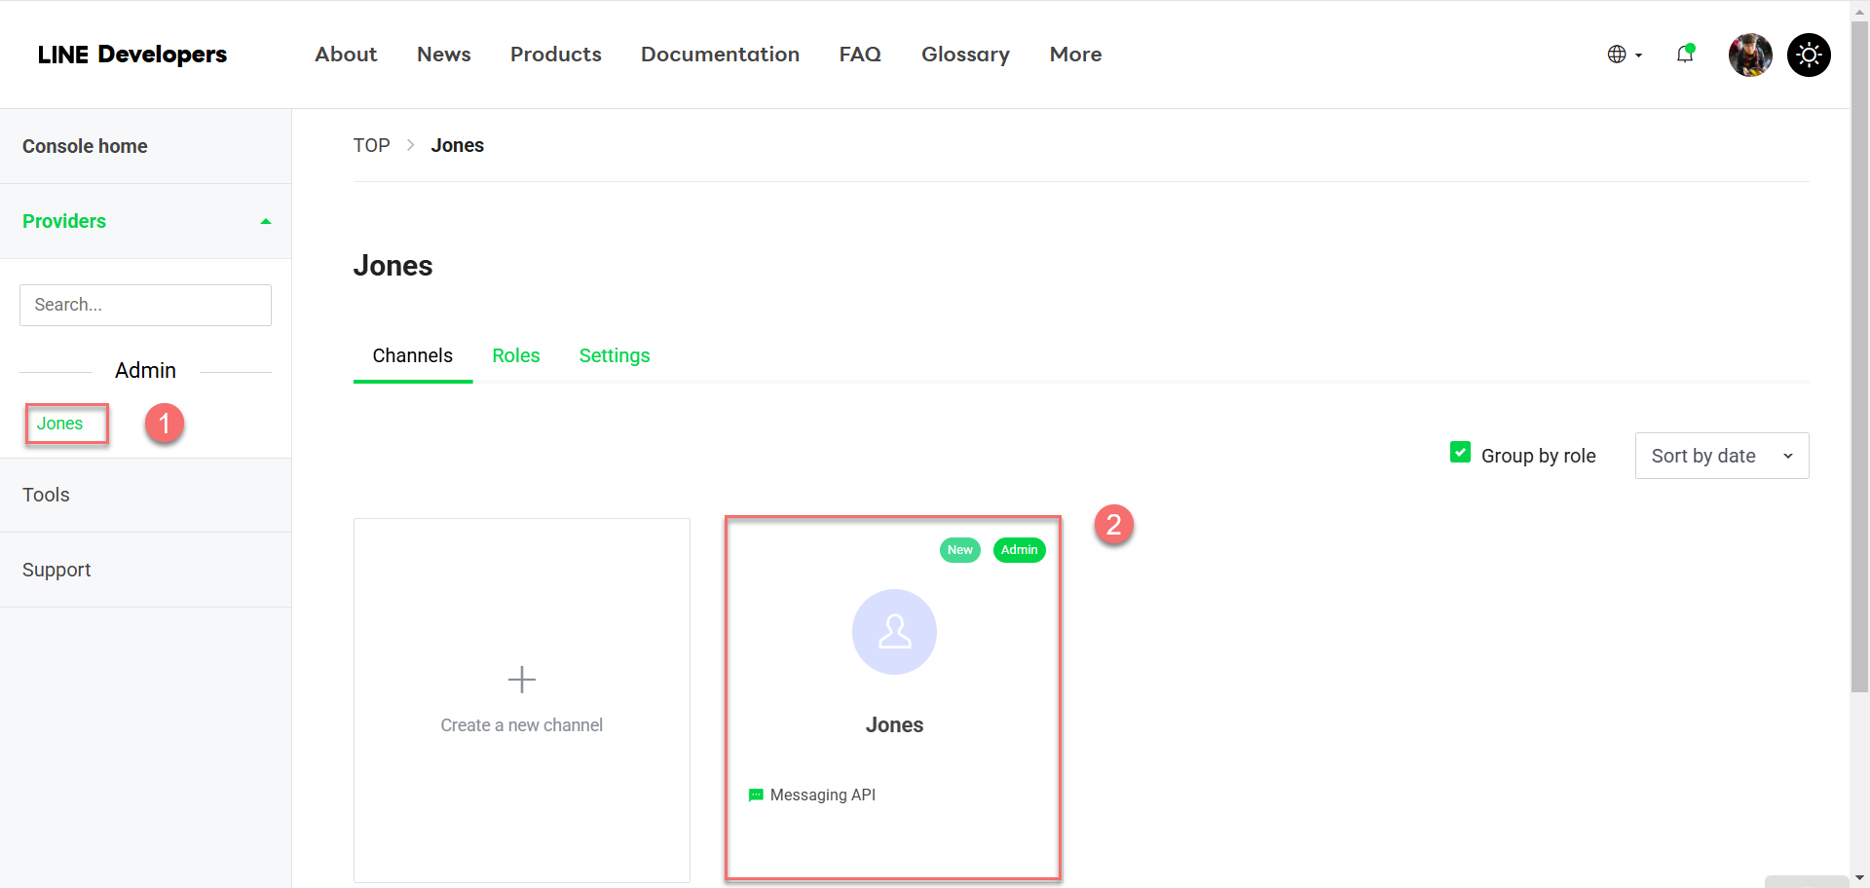Uncheck the Group by role checkbox
This screenshot has width=1870, height=888.
pos(1460,453)
